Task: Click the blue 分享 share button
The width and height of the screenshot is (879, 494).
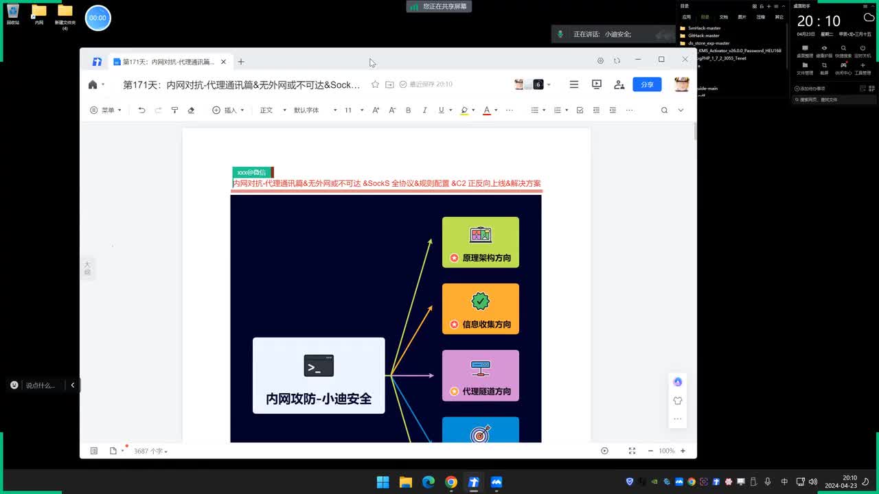Action: point(647,84)
